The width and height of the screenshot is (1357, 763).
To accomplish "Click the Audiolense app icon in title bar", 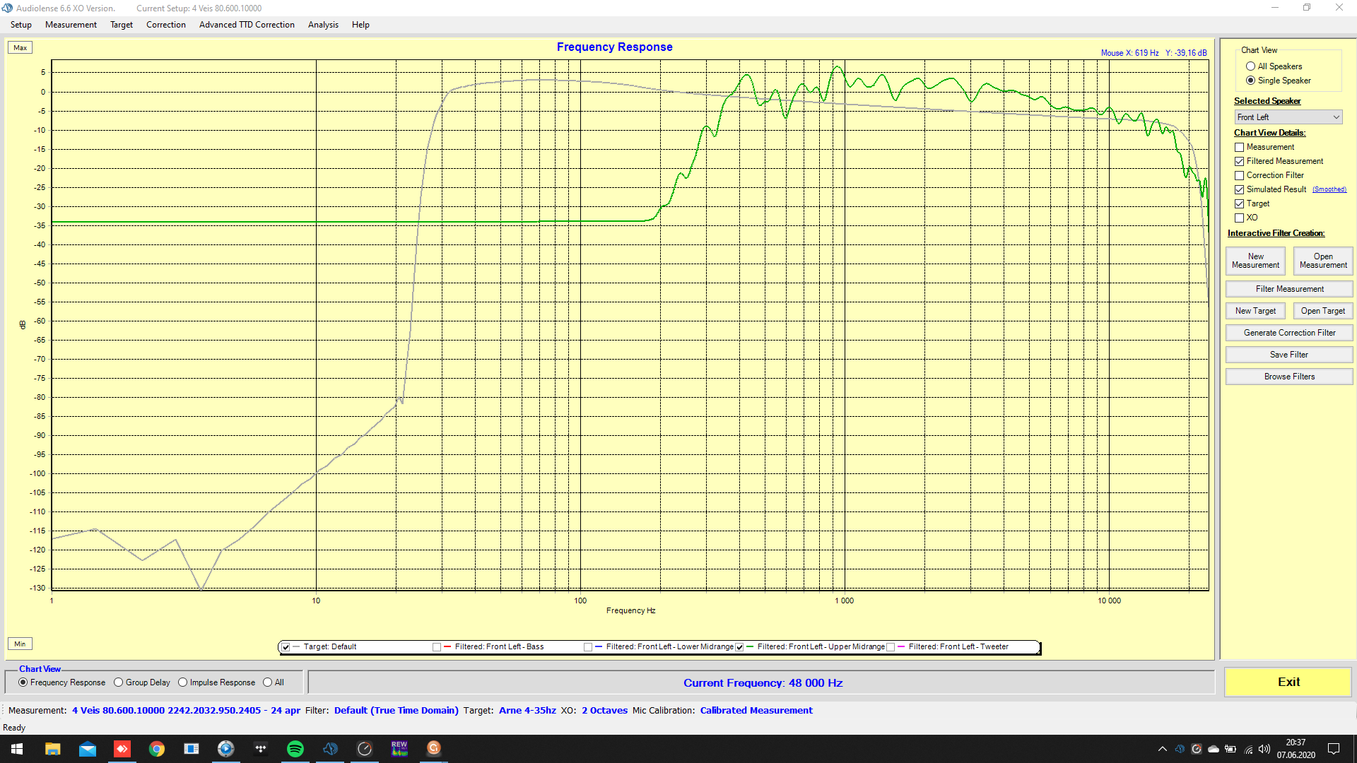I will (x=7, y=8).
